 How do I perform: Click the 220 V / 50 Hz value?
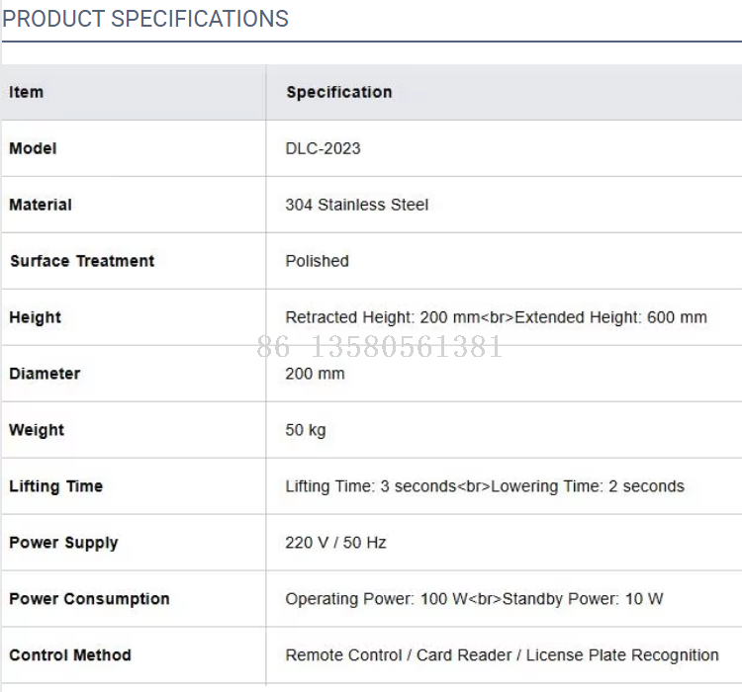(x=335, y=543)
